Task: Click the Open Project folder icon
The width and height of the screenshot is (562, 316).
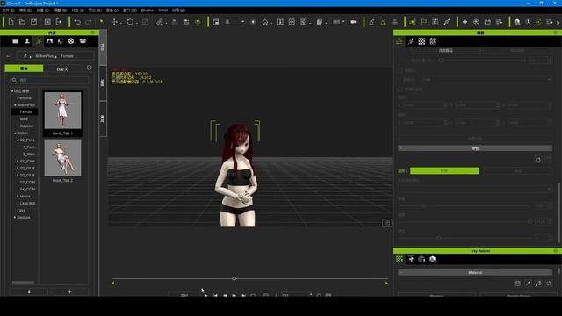Action: coord(22,22)
